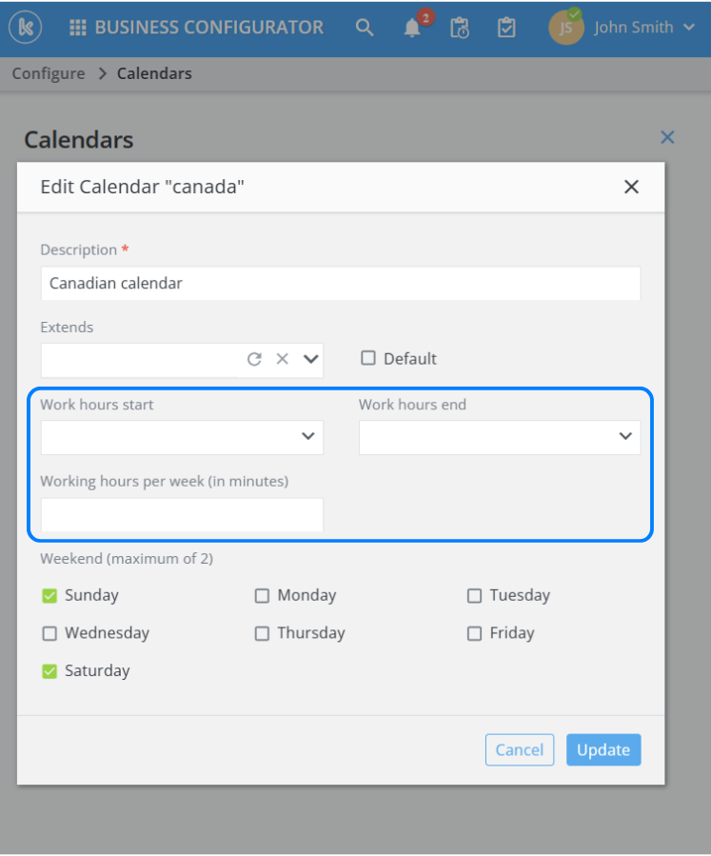Check Friday as weekend day
The height and width of the screenshot is (856, 711).
coord(475,633)
